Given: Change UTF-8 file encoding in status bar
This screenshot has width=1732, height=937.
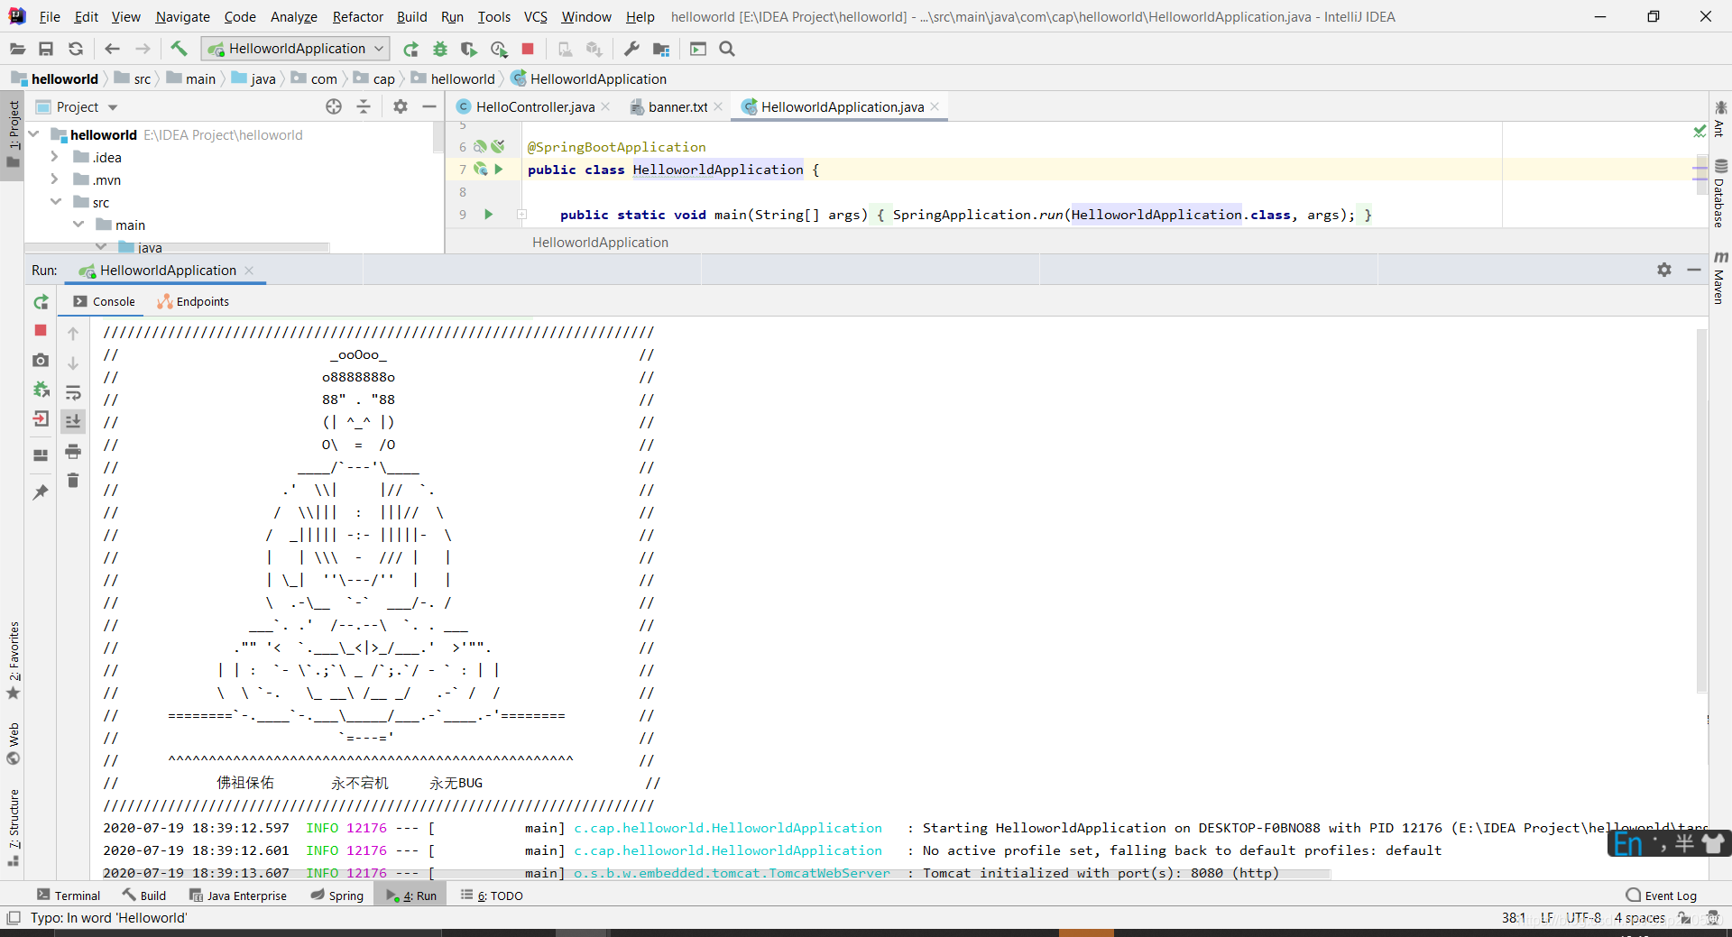Looking at the screenshot, I should click(x=1583, y=918).
